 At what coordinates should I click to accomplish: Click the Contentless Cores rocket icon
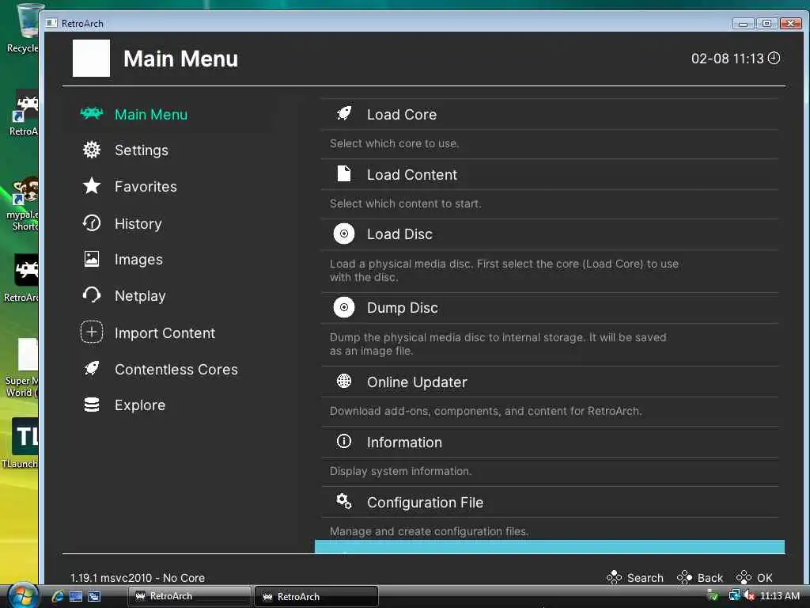[x=92, y=369]
